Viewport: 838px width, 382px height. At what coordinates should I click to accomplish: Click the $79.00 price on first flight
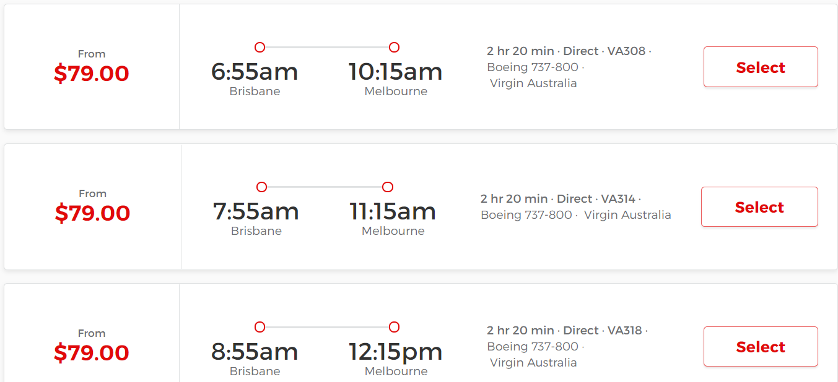[x=92, y=74]
